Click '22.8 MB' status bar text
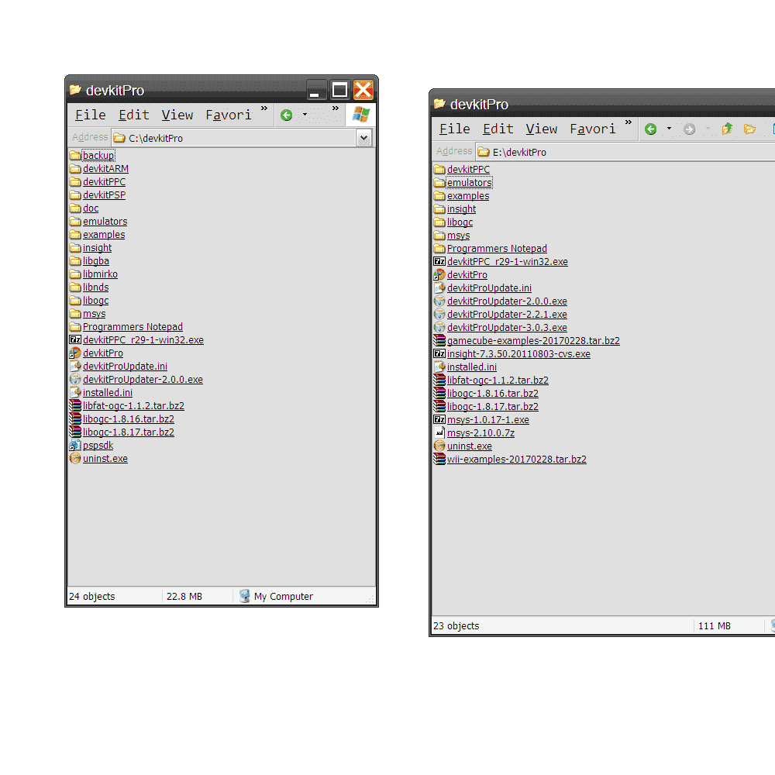This screenshot has width=775, height=775. (184, 596)
